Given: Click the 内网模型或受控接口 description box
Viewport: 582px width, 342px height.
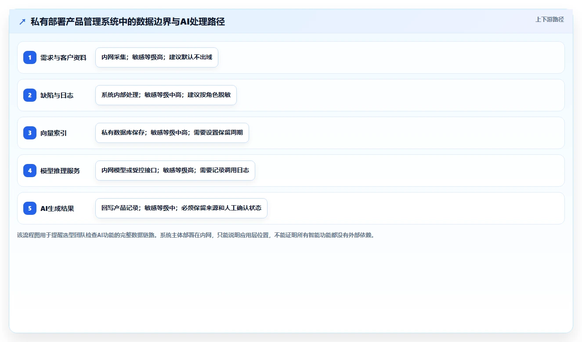Looking at the screenshot, I should [x=175, y=171].
